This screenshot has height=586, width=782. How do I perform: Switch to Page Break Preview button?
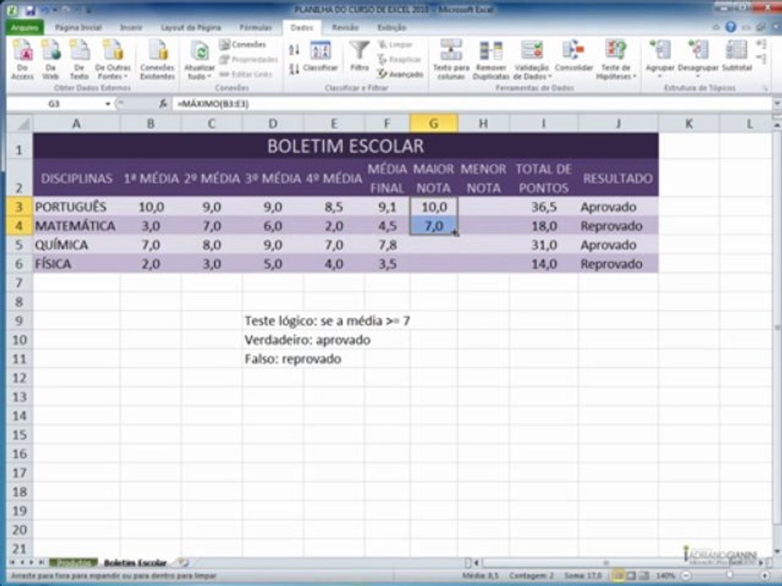pos(644,575)
